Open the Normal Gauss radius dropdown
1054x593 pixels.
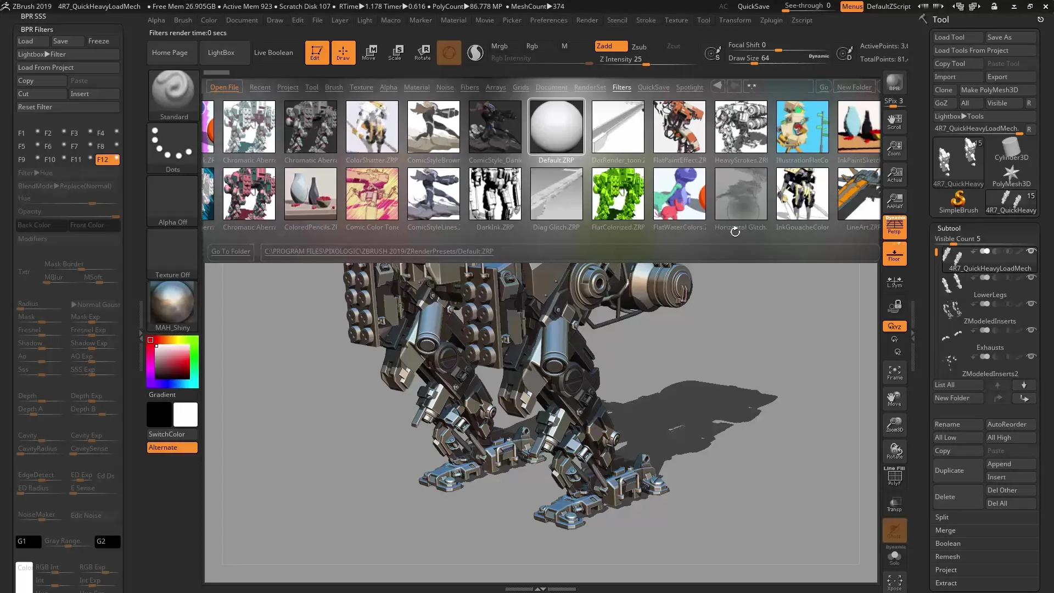(96, 304)
